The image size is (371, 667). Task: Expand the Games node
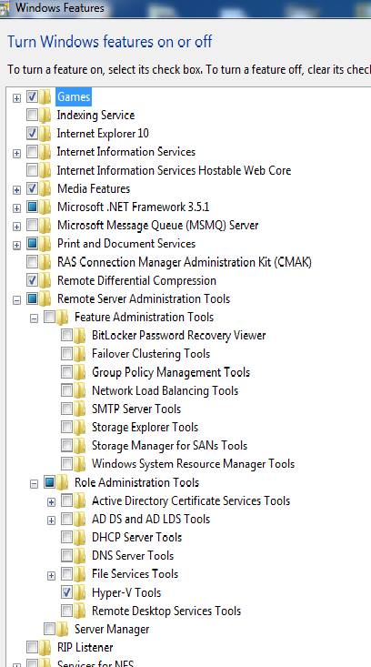coord(16,98)
